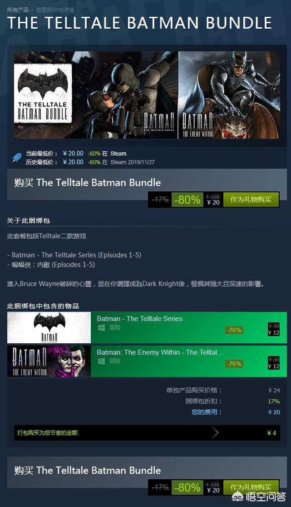Click ¥12 price of Batman - The Telltale Series
This screenshot has width=291, height=507.
[274, 333]
